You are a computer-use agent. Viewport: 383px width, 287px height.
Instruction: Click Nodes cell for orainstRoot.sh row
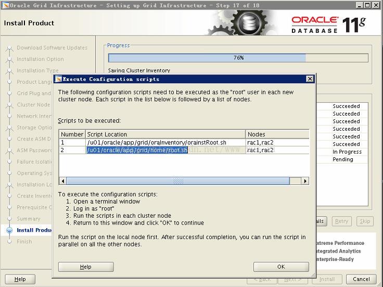point(277,143)
